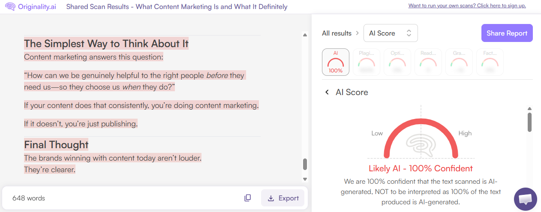Click All results breadcrumb

(x=337, y=33)
